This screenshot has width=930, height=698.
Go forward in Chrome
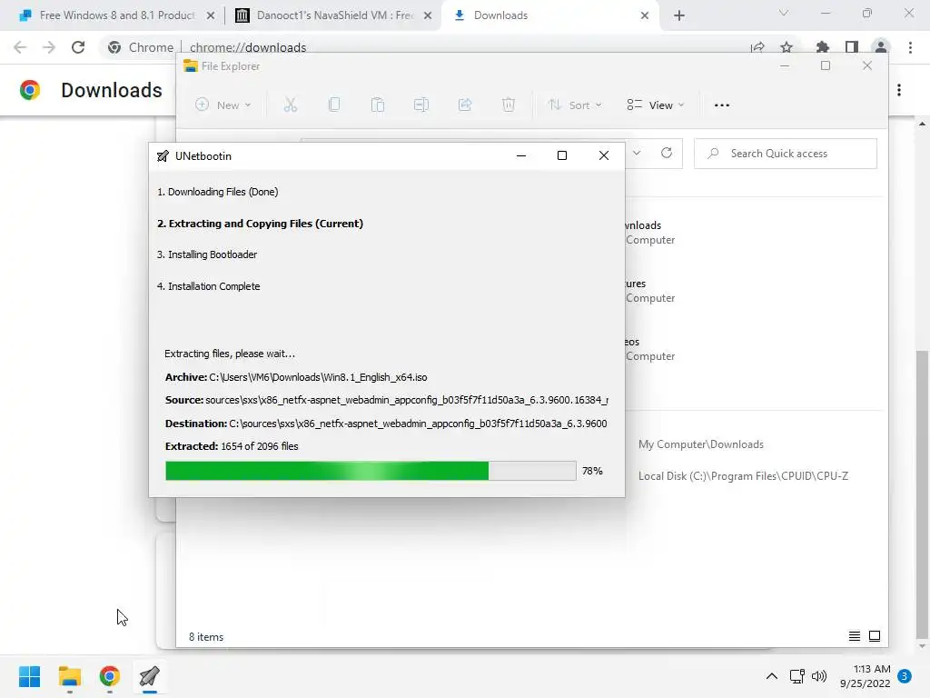point(49,47)
